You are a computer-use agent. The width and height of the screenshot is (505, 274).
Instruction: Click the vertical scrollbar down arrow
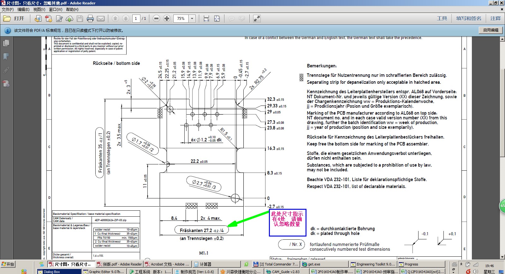(x=502, y=257)
